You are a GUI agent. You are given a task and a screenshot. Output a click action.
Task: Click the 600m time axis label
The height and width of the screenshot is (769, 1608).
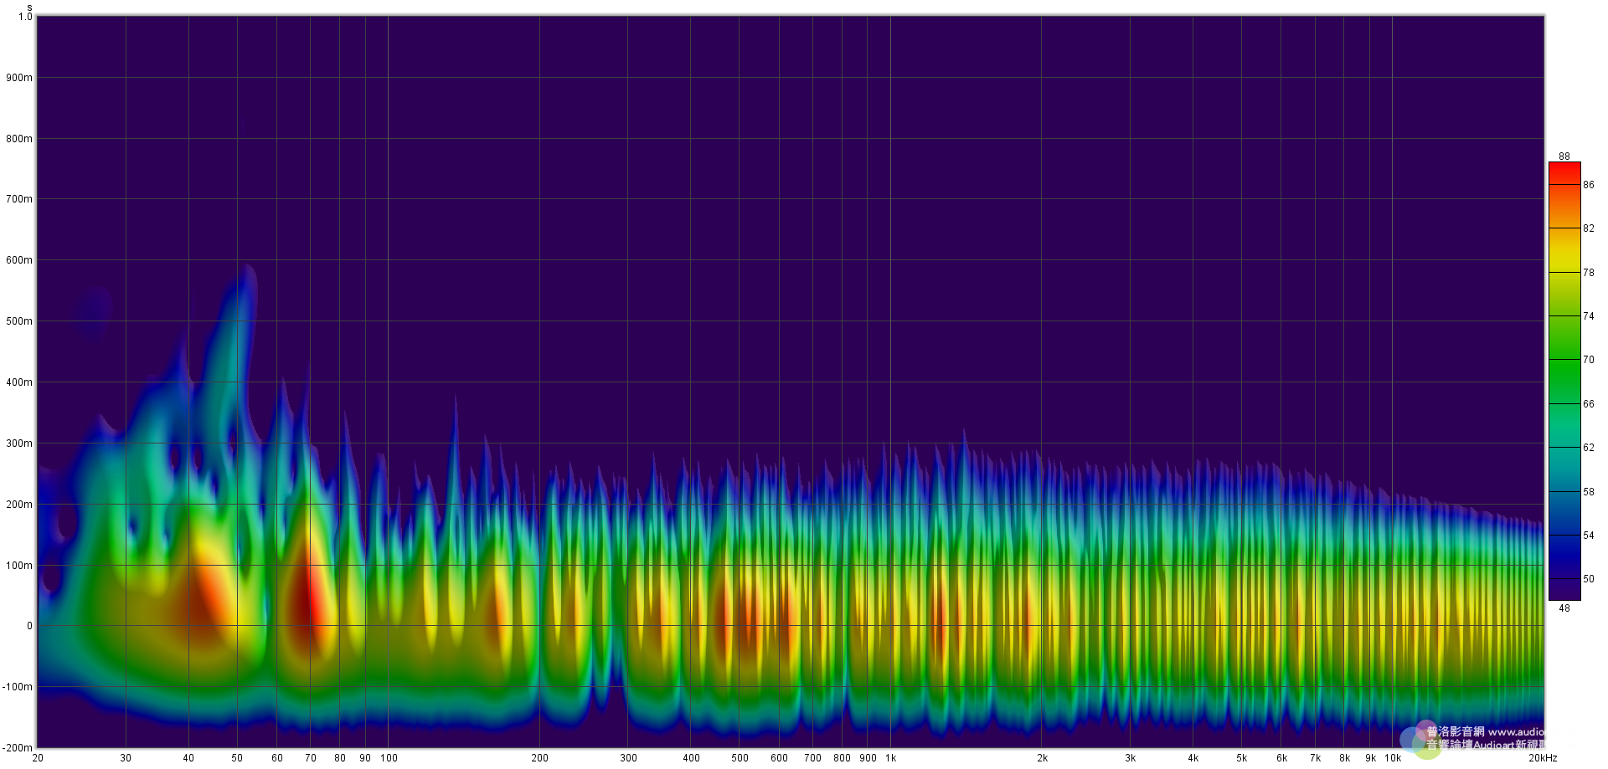[x=19, y=260]
